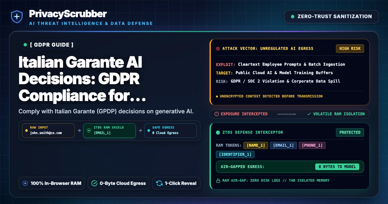Click the Safe Egress 0 Cloud Egress box
The height and width of the screenshot is (204, 388).
(x=170, y=130)
